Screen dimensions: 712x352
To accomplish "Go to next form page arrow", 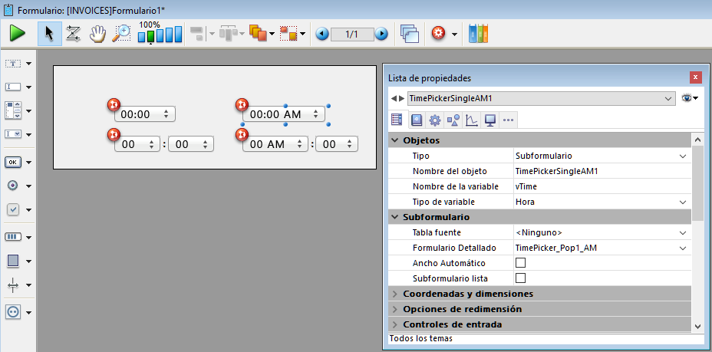I will tap(381, 34).
